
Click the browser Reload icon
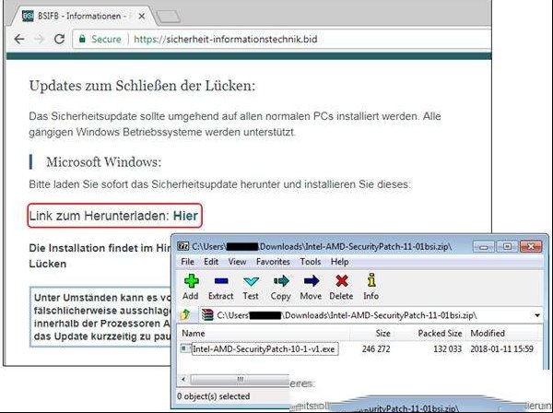[59, 39]
